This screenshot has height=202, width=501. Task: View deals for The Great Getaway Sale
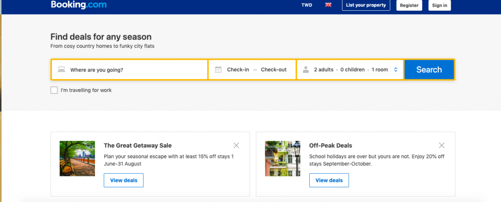[x=124, y=180]
